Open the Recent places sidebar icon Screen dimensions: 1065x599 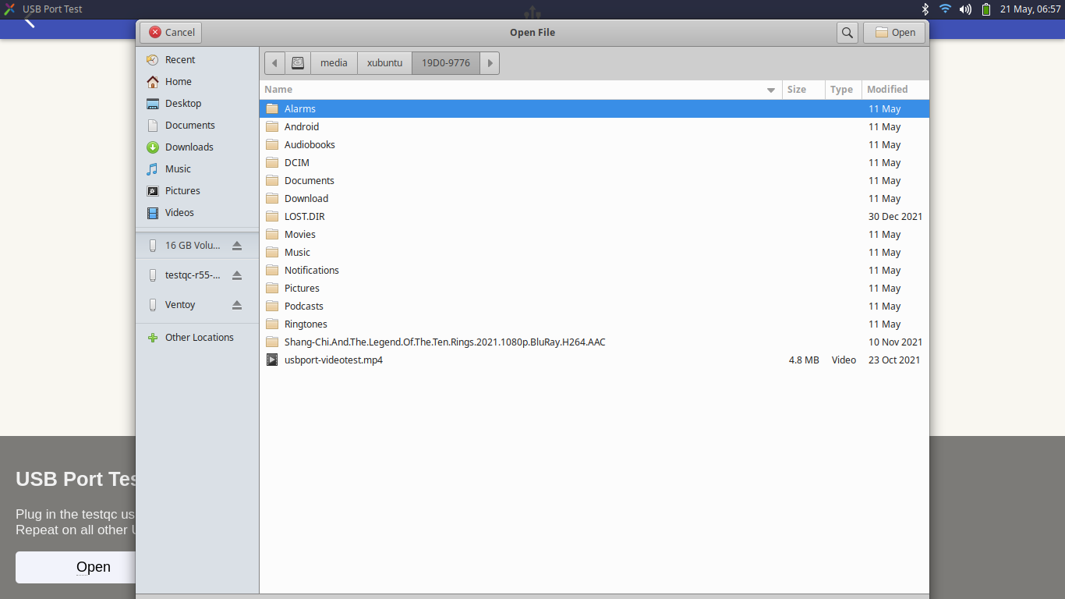[179, 59]
